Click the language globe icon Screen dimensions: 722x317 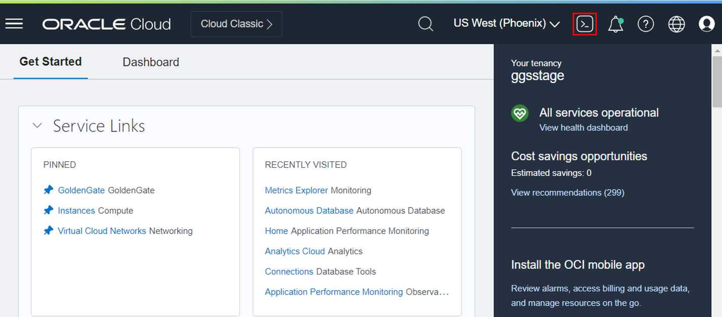(x=676, y=24)
